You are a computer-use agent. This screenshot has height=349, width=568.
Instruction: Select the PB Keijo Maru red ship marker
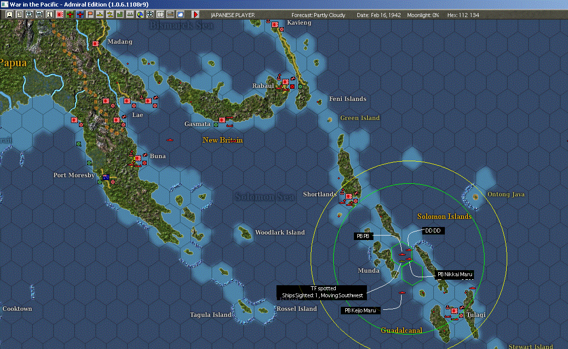(402, 293)
